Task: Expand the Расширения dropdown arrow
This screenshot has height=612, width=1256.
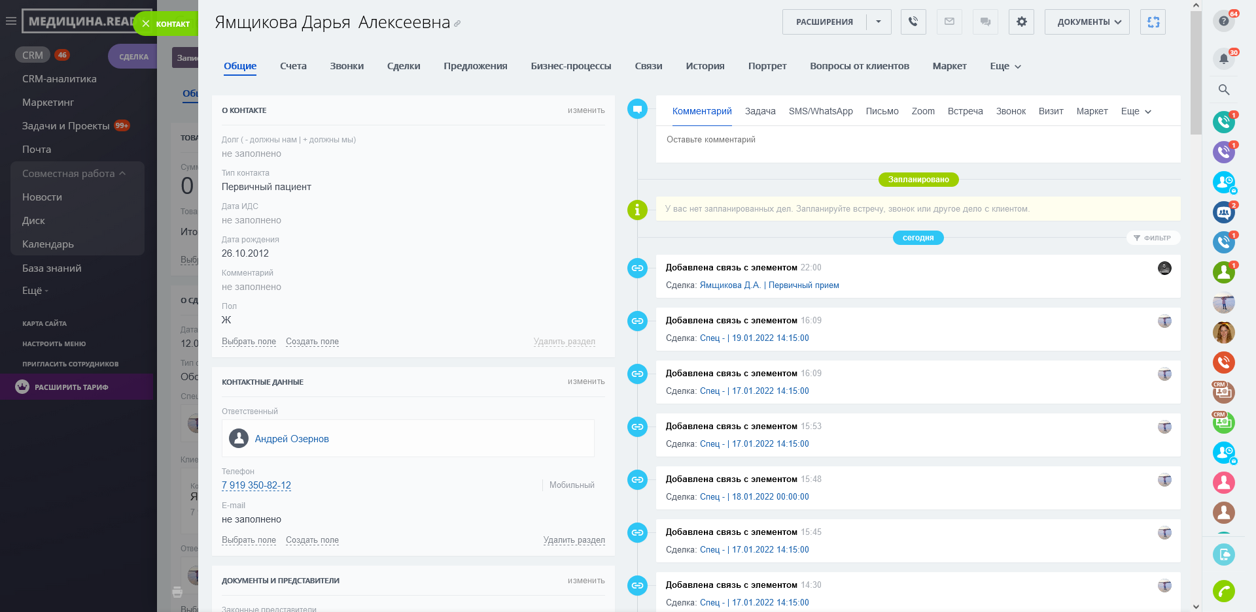Action: 879,22
